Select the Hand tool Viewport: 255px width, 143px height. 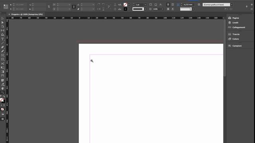click(x=2, y=88)
